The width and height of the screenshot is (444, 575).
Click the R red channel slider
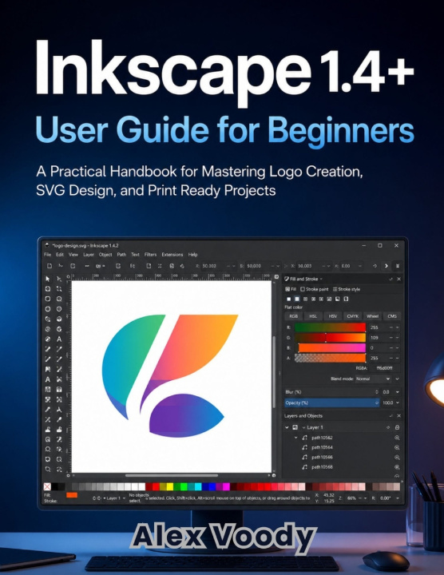pos(331,327)
